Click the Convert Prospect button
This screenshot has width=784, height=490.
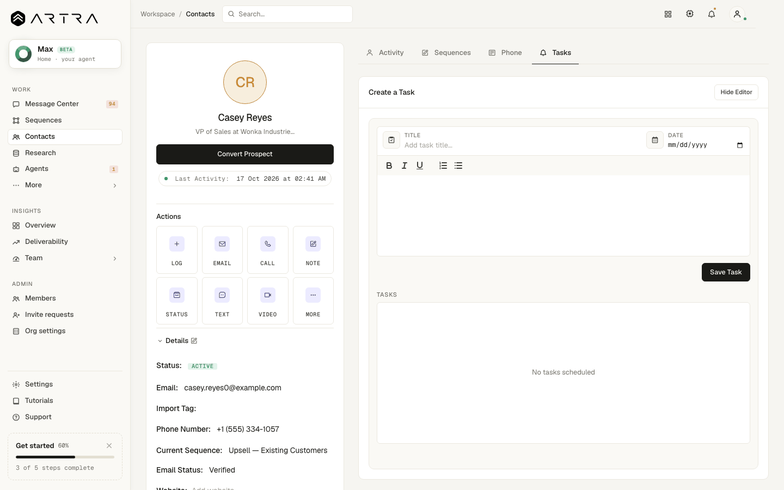[x=245, y=154]
